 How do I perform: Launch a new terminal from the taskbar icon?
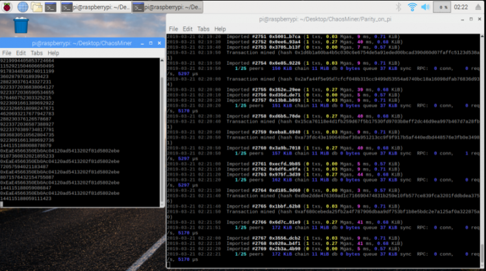(52, 7)
